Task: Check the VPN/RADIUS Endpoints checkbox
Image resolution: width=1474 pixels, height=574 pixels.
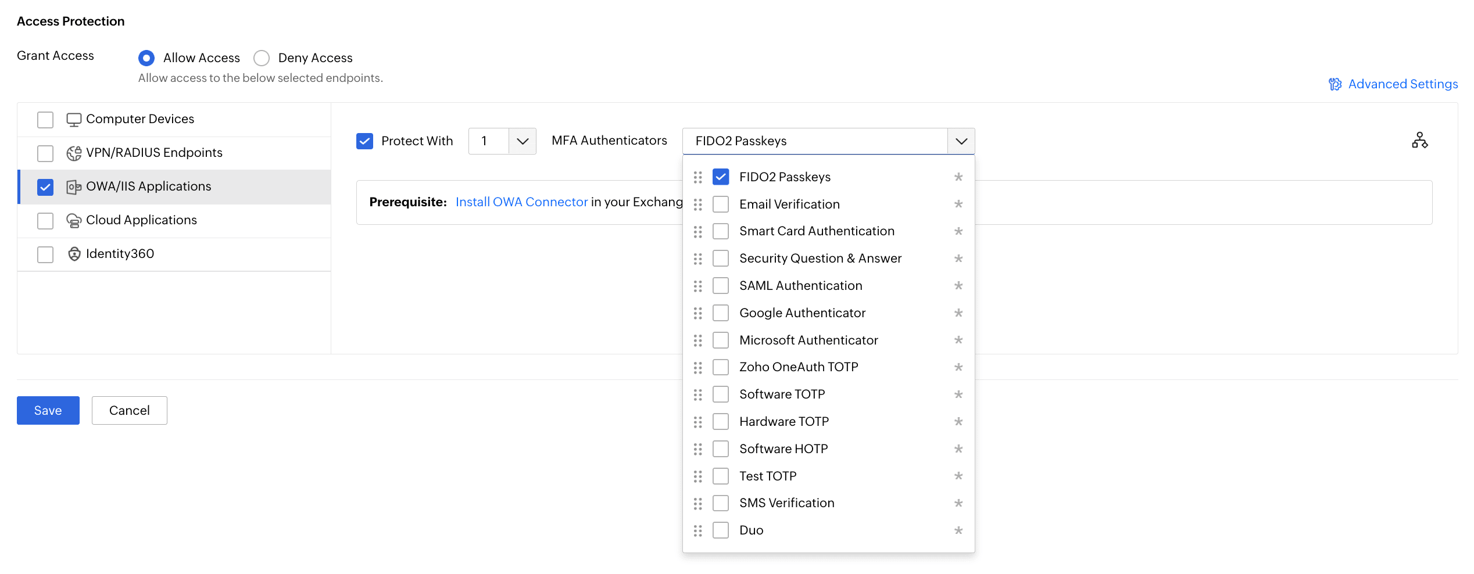Action: tap(45, 153)
